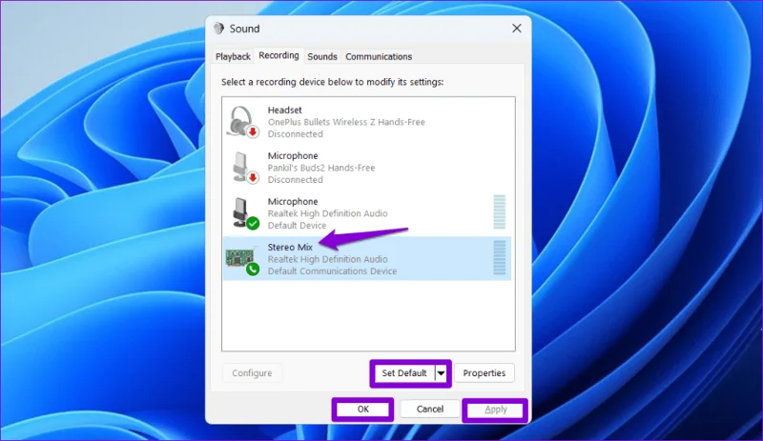Confirm with the OK button

pyautogui.click(x=363, y=410)
